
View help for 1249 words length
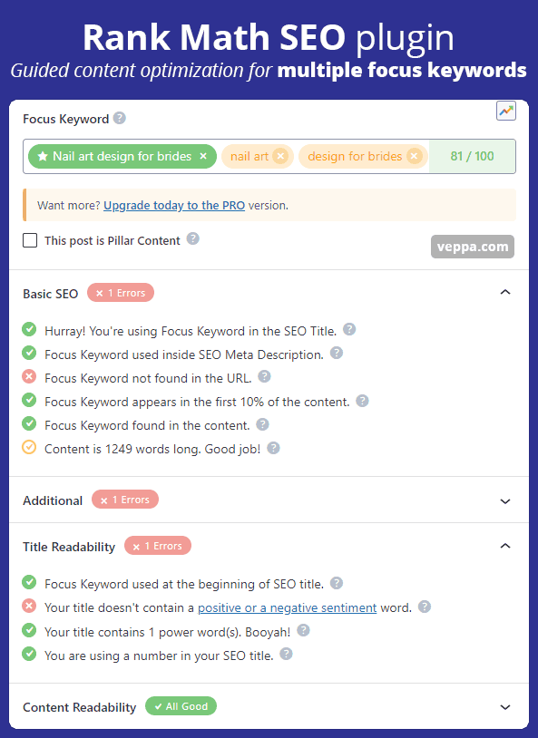(x=273, y=448)
